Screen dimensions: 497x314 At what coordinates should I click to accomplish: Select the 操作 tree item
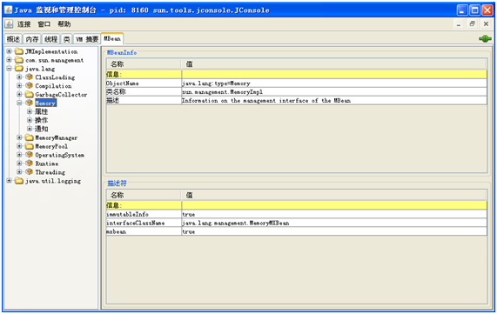(41, 120)
